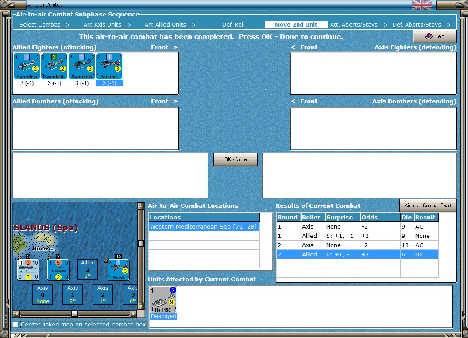
Task: Click the Nimrod counter on the mini map
Action: coord(119,270)
